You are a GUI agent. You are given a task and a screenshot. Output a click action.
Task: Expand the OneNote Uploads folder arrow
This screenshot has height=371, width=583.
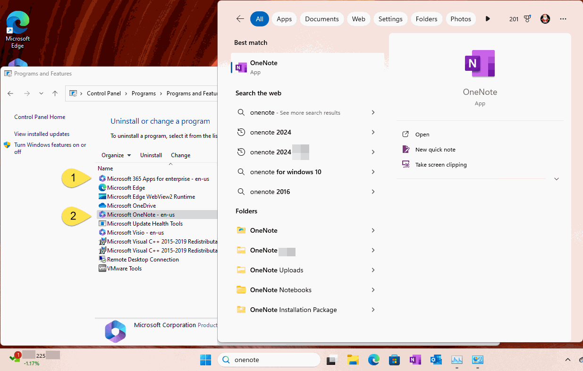click(x=373, y=270)
